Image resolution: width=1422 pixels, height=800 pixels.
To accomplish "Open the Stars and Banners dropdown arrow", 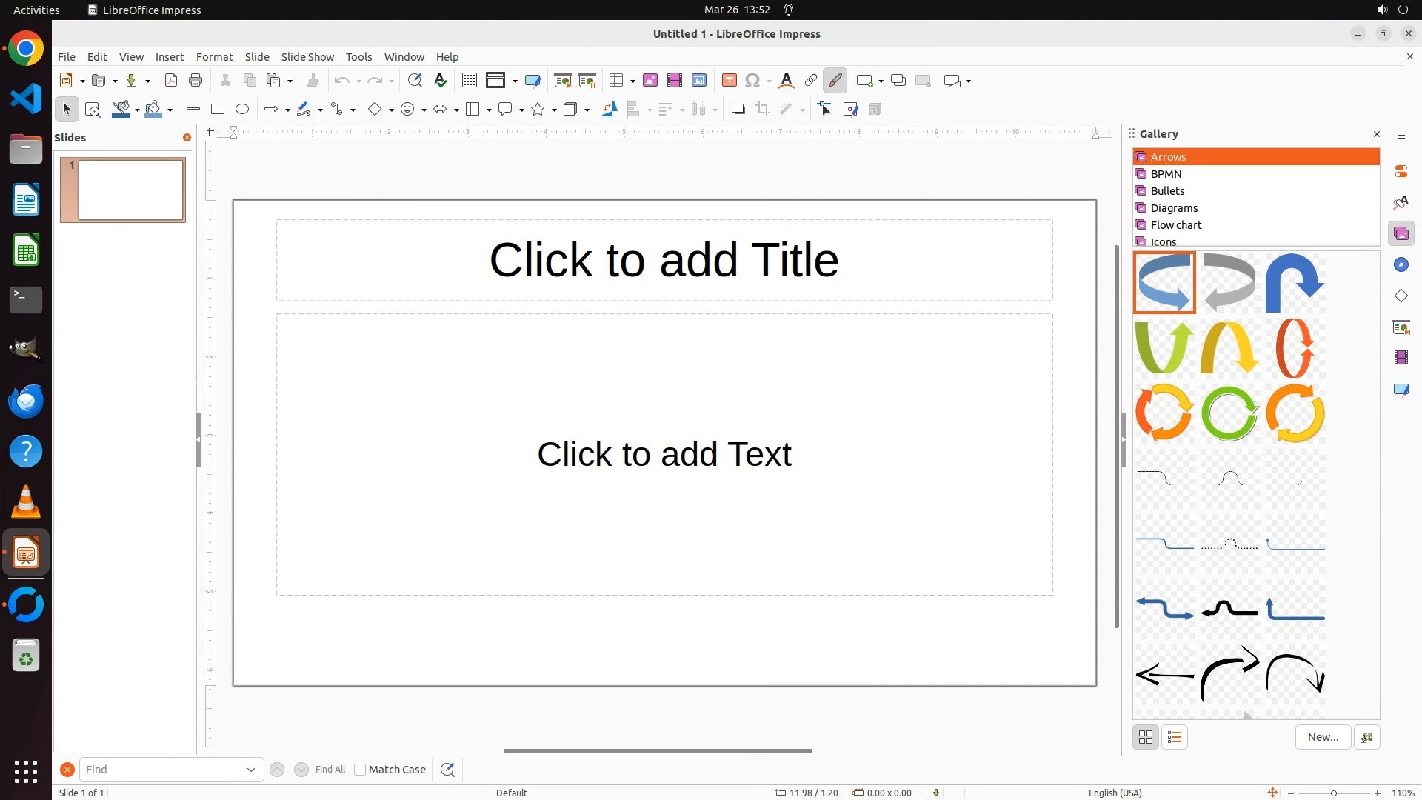I will coord(555,110).
